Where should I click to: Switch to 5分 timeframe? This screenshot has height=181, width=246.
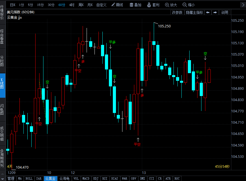coord(30,5)
